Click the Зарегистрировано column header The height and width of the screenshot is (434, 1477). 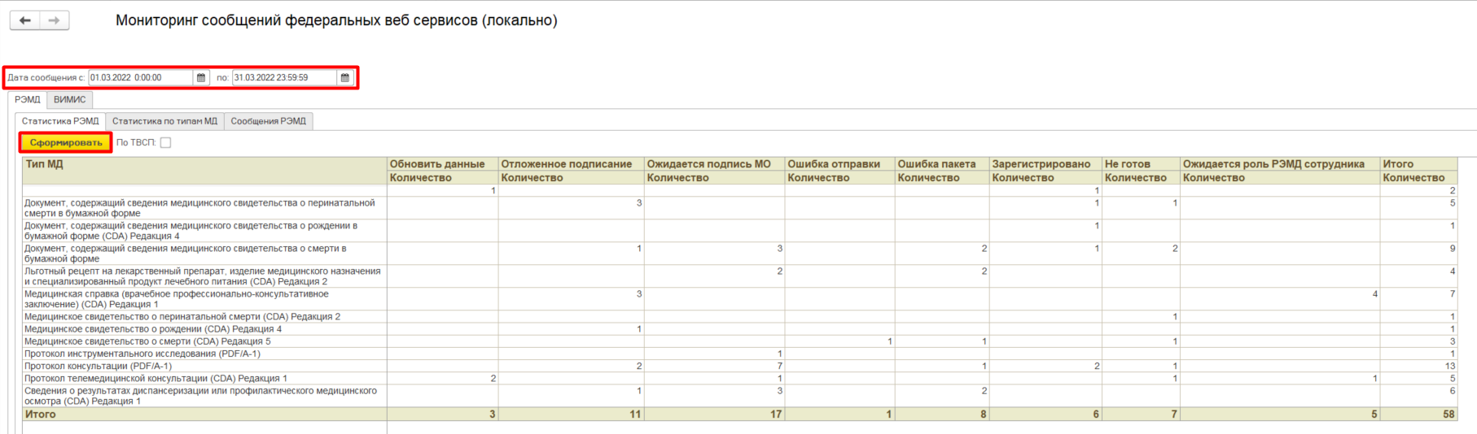pyautogui.click(x=1041, y=164)
